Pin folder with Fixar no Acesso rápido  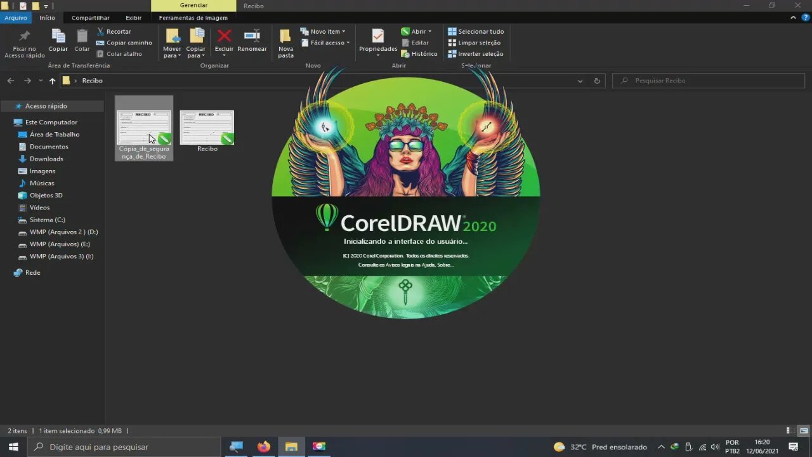coord(25,44)
